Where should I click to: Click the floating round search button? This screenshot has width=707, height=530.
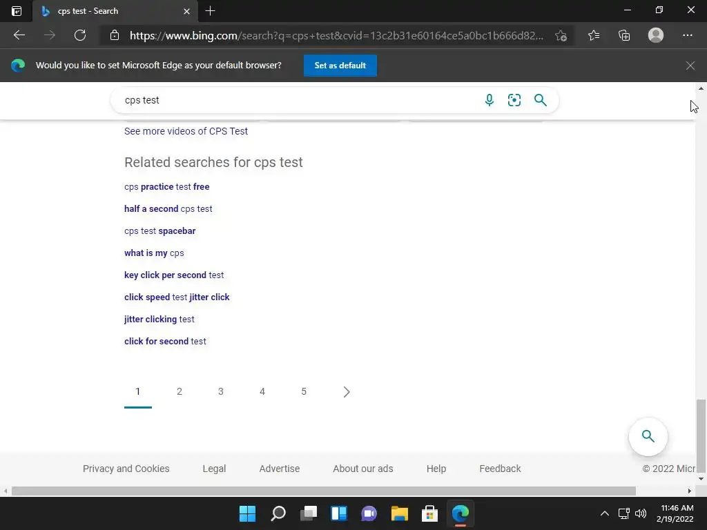648,436
